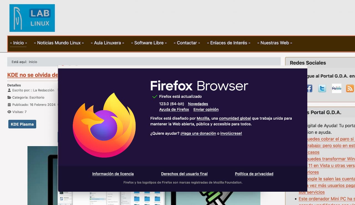This screenshot has height=205, width=355.
Task: Click the folder icon beside Categoría
Action: coord(9,98)
